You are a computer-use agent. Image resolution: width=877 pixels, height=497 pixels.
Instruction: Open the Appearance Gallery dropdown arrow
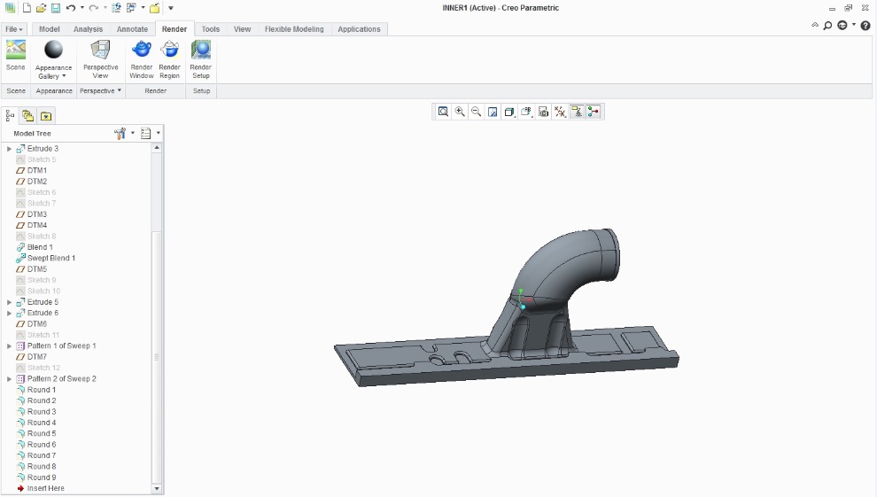pos(64,76)
